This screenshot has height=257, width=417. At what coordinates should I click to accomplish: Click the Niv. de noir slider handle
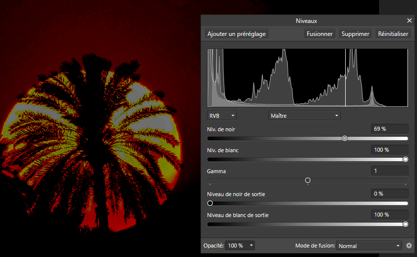[x=344, y=138]
